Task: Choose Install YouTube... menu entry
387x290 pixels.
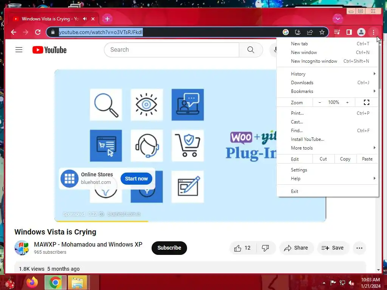Action: tap(327, 139)
